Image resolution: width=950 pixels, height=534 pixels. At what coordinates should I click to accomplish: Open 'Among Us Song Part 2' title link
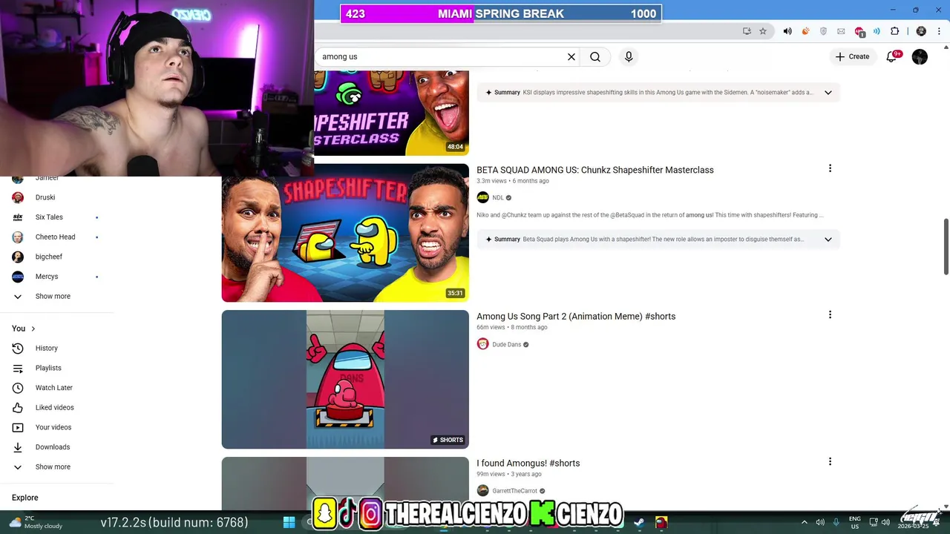[x=576, y=316]
